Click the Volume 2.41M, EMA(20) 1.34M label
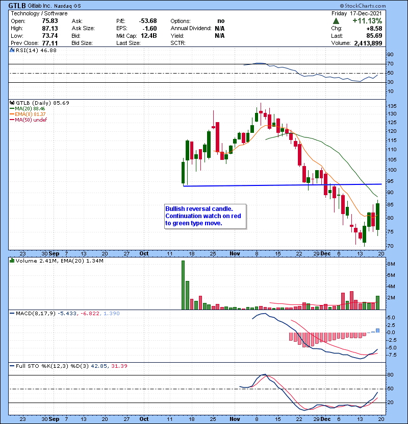This screenshot has height=424, width=408. tap(59, 261)
